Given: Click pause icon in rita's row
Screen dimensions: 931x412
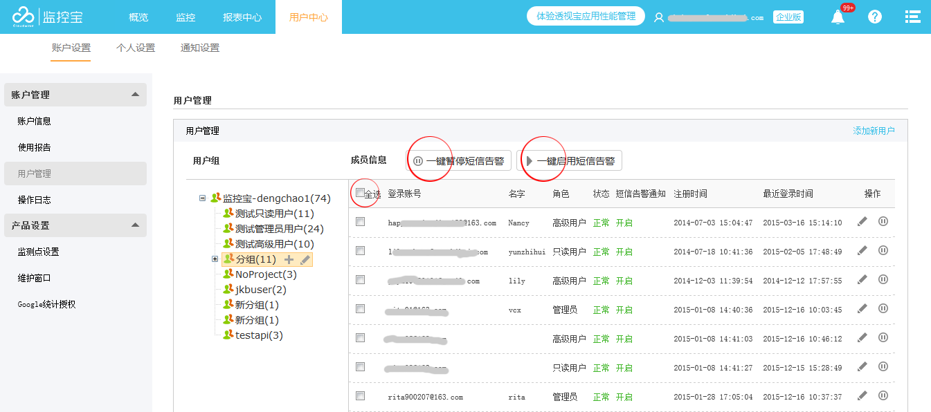Looking at the screenshot, I should click(883, 396).
